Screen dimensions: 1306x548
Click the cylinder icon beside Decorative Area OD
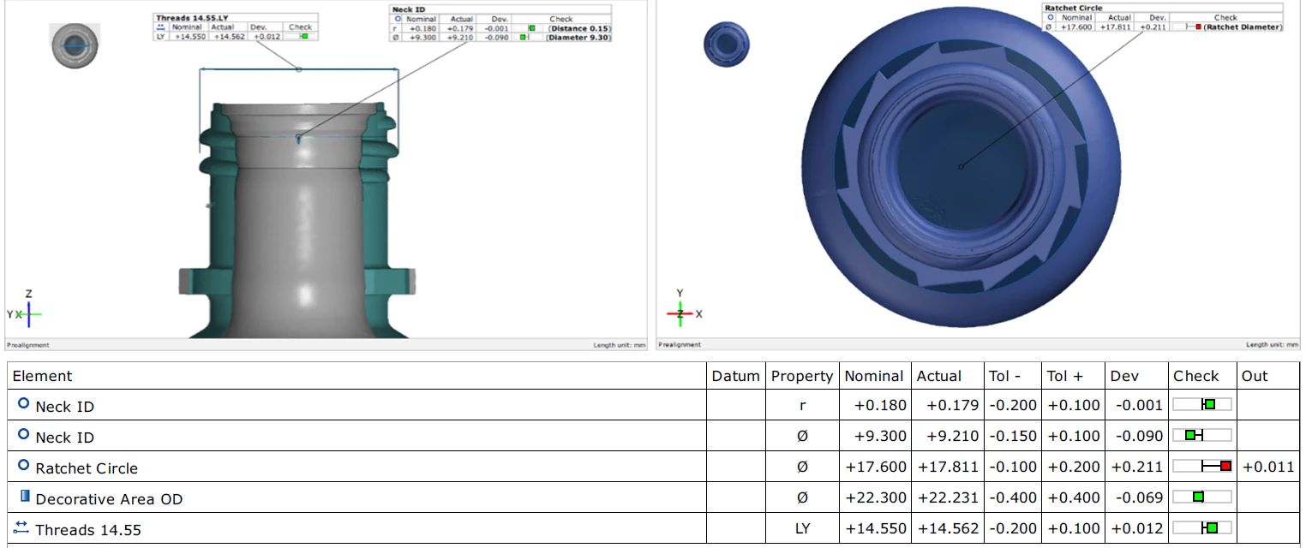pyautogui.click(x=25, y=497)
